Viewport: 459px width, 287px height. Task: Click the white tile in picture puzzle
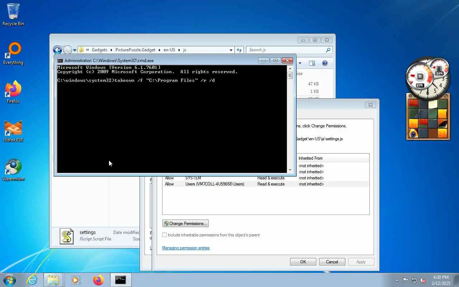click(433, 104)
